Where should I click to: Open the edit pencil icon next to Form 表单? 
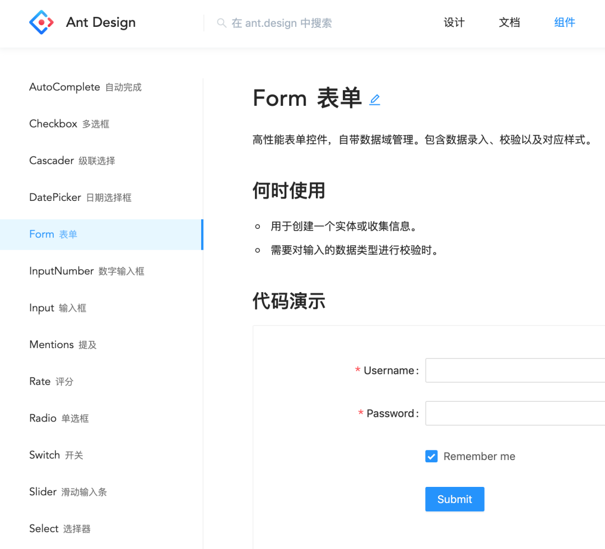point(374,100)
